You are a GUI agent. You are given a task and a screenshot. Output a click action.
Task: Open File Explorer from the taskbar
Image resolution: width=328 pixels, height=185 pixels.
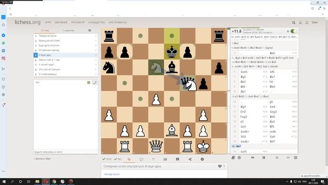[37, 181]
